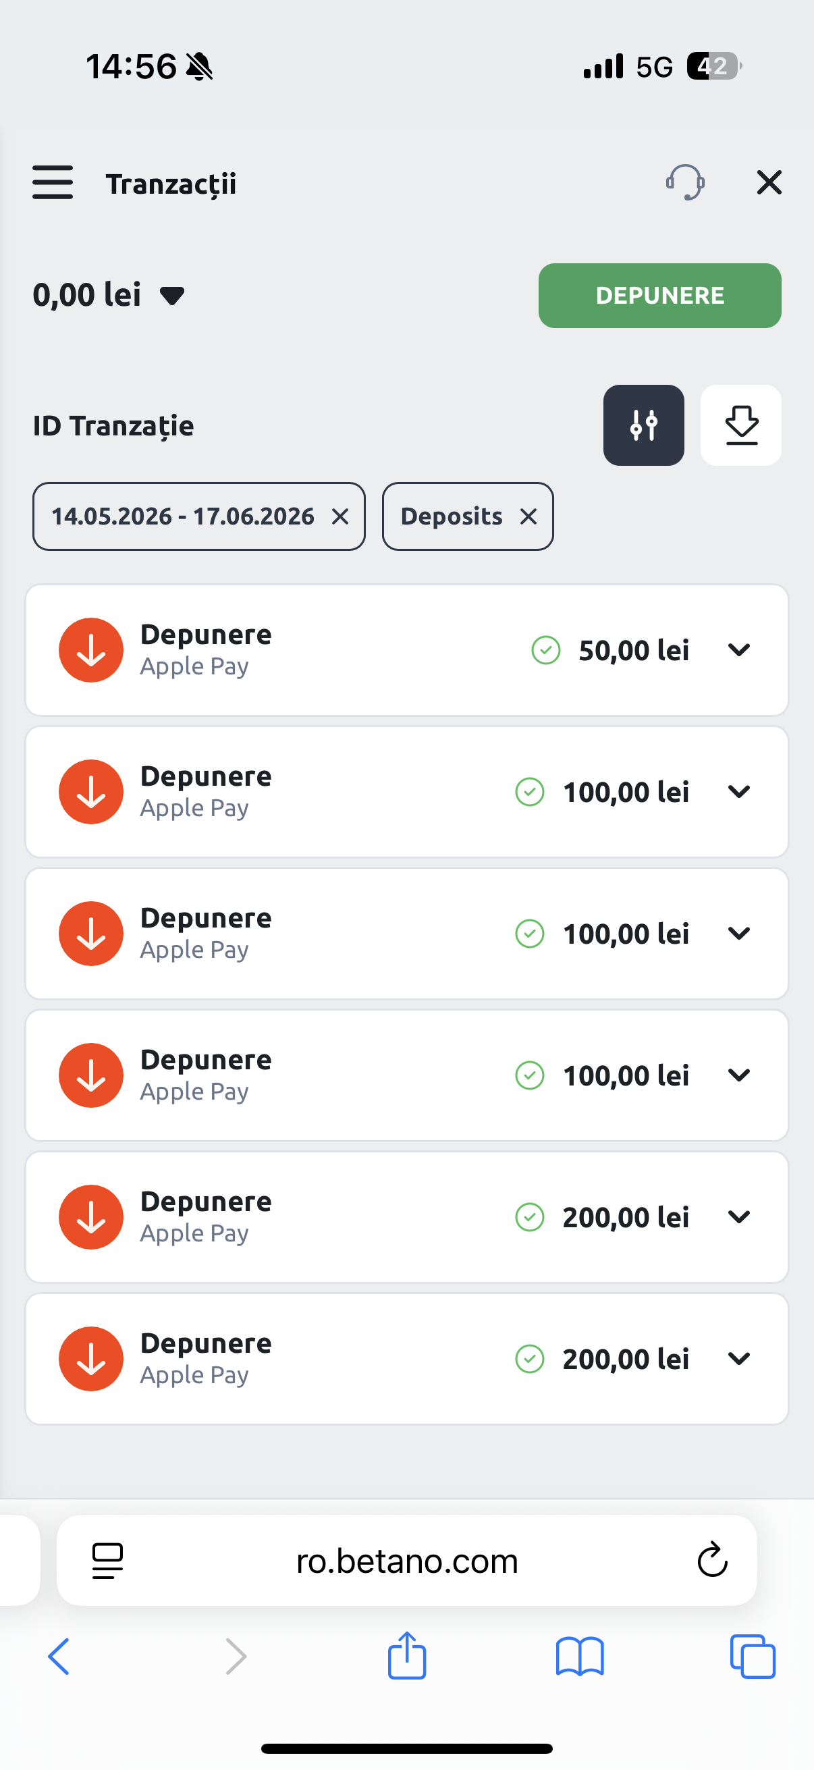Tap the Safari share icon

click(406, 1656)
